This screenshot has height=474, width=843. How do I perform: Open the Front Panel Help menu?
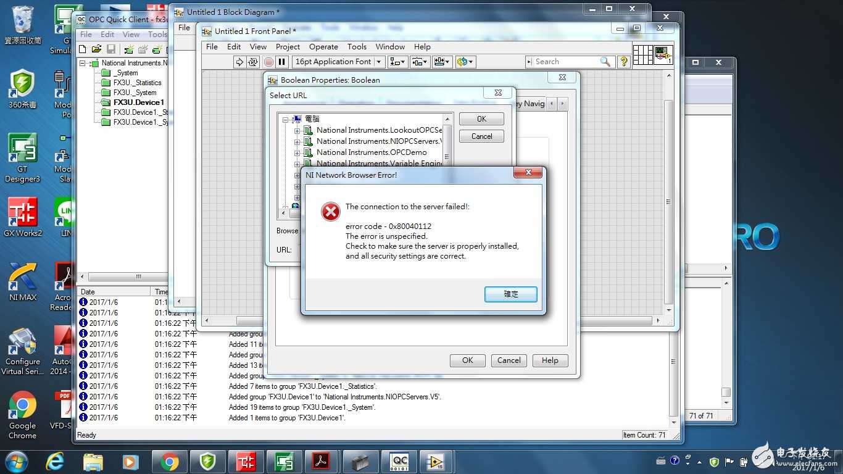pos(422,47)
